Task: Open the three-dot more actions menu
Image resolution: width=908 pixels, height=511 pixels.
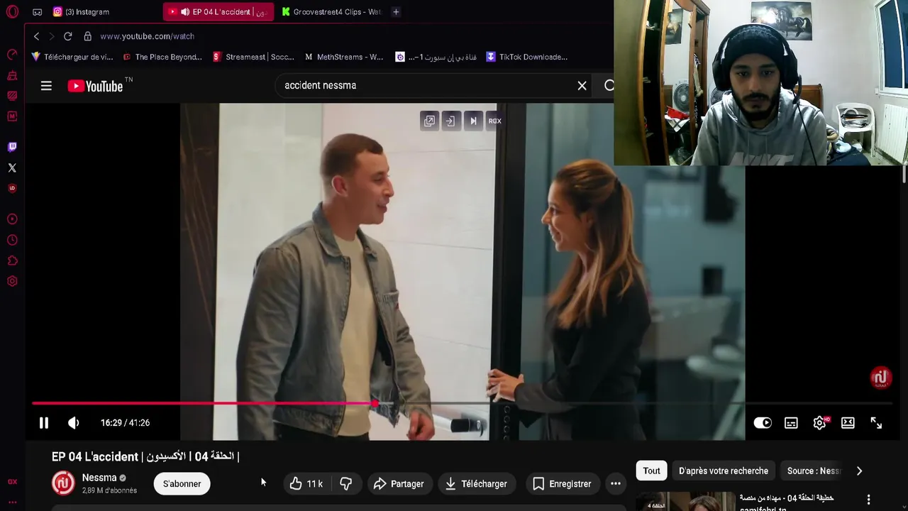Action: click(616, 484)
